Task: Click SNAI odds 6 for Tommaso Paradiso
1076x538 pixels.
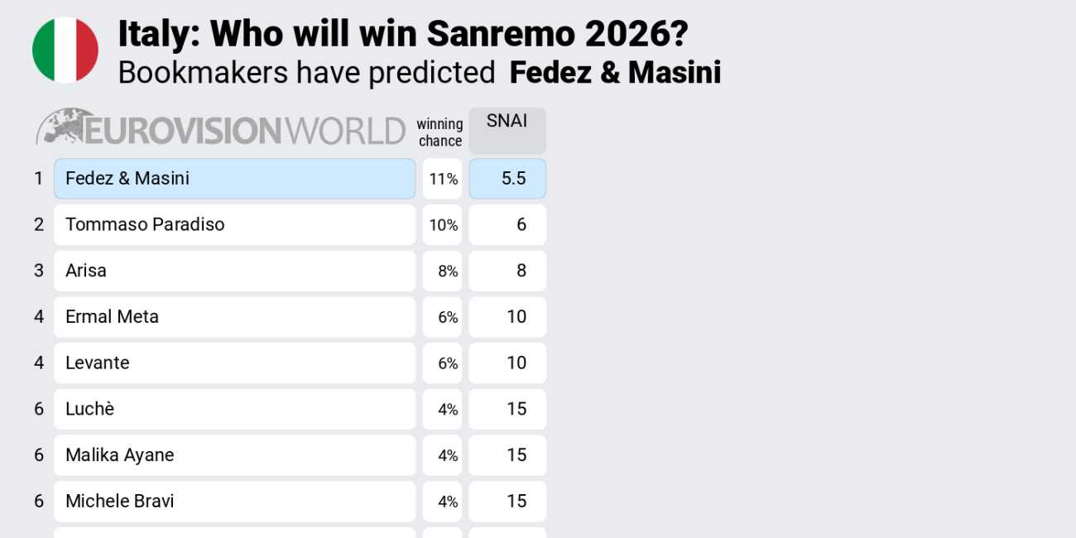Action: [507, 225]
